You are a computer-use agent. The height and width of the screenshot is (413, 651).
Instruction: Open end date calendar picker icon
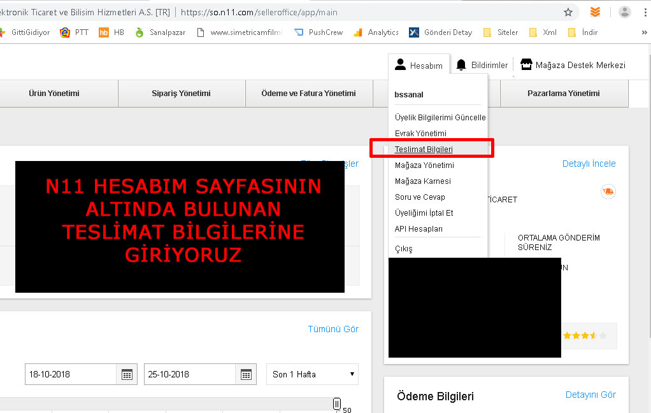tap(246, 374)
